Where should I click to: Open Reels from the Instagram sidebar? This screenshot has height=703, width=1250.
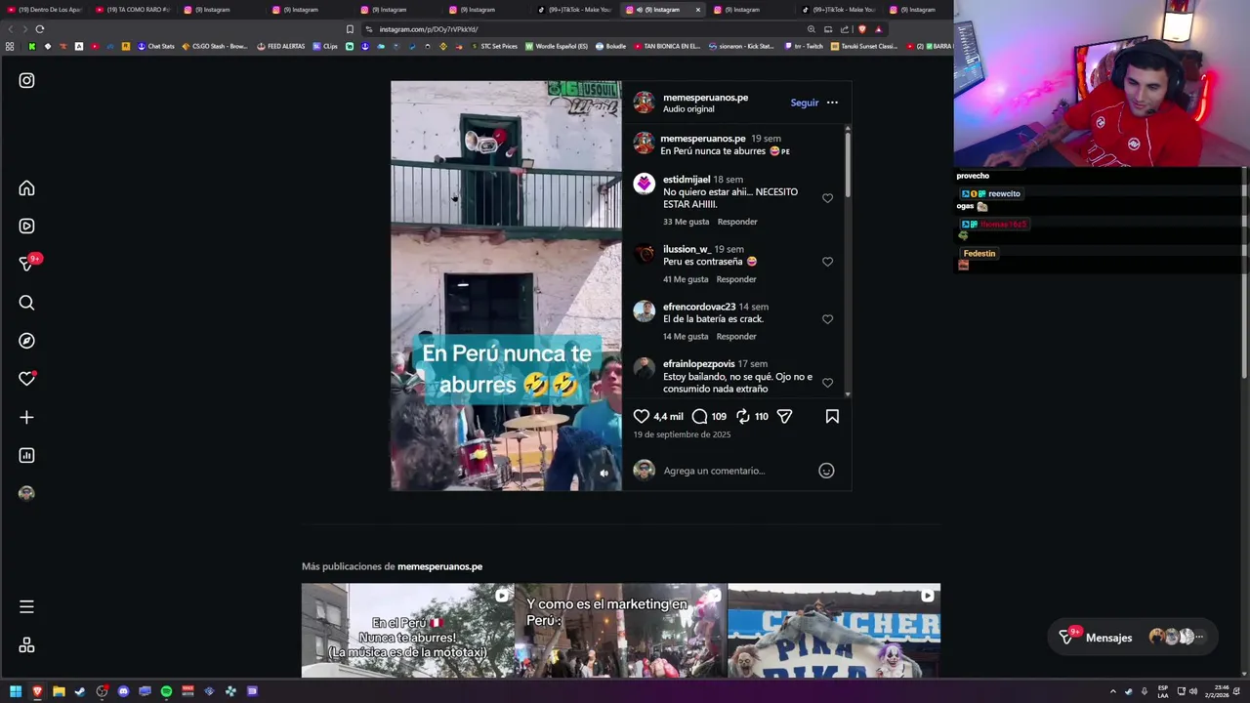coord(26,226)
